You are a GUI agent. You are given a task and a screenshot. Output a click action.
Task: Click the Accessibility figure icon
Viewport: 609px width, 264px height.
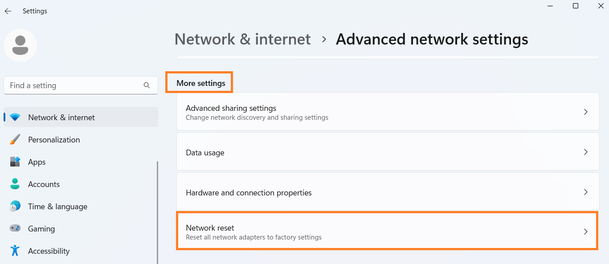pos(15,251)
